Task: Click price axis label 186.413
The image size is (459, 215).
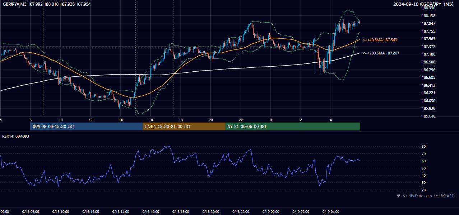Action: (x=428, y=85)
